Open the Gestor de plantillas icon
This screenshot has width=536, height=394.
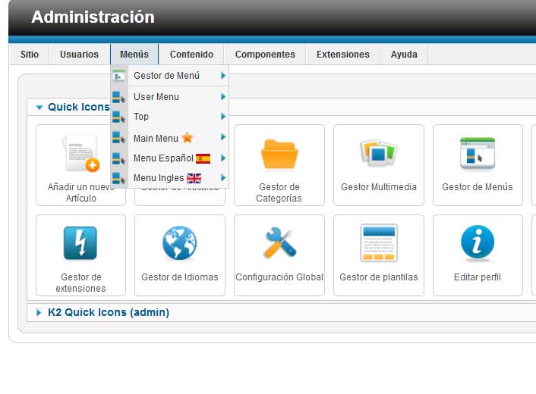378,243
